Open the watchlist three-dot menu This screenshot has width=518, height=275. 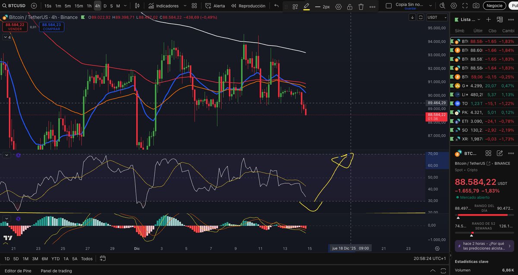[511, 19]
